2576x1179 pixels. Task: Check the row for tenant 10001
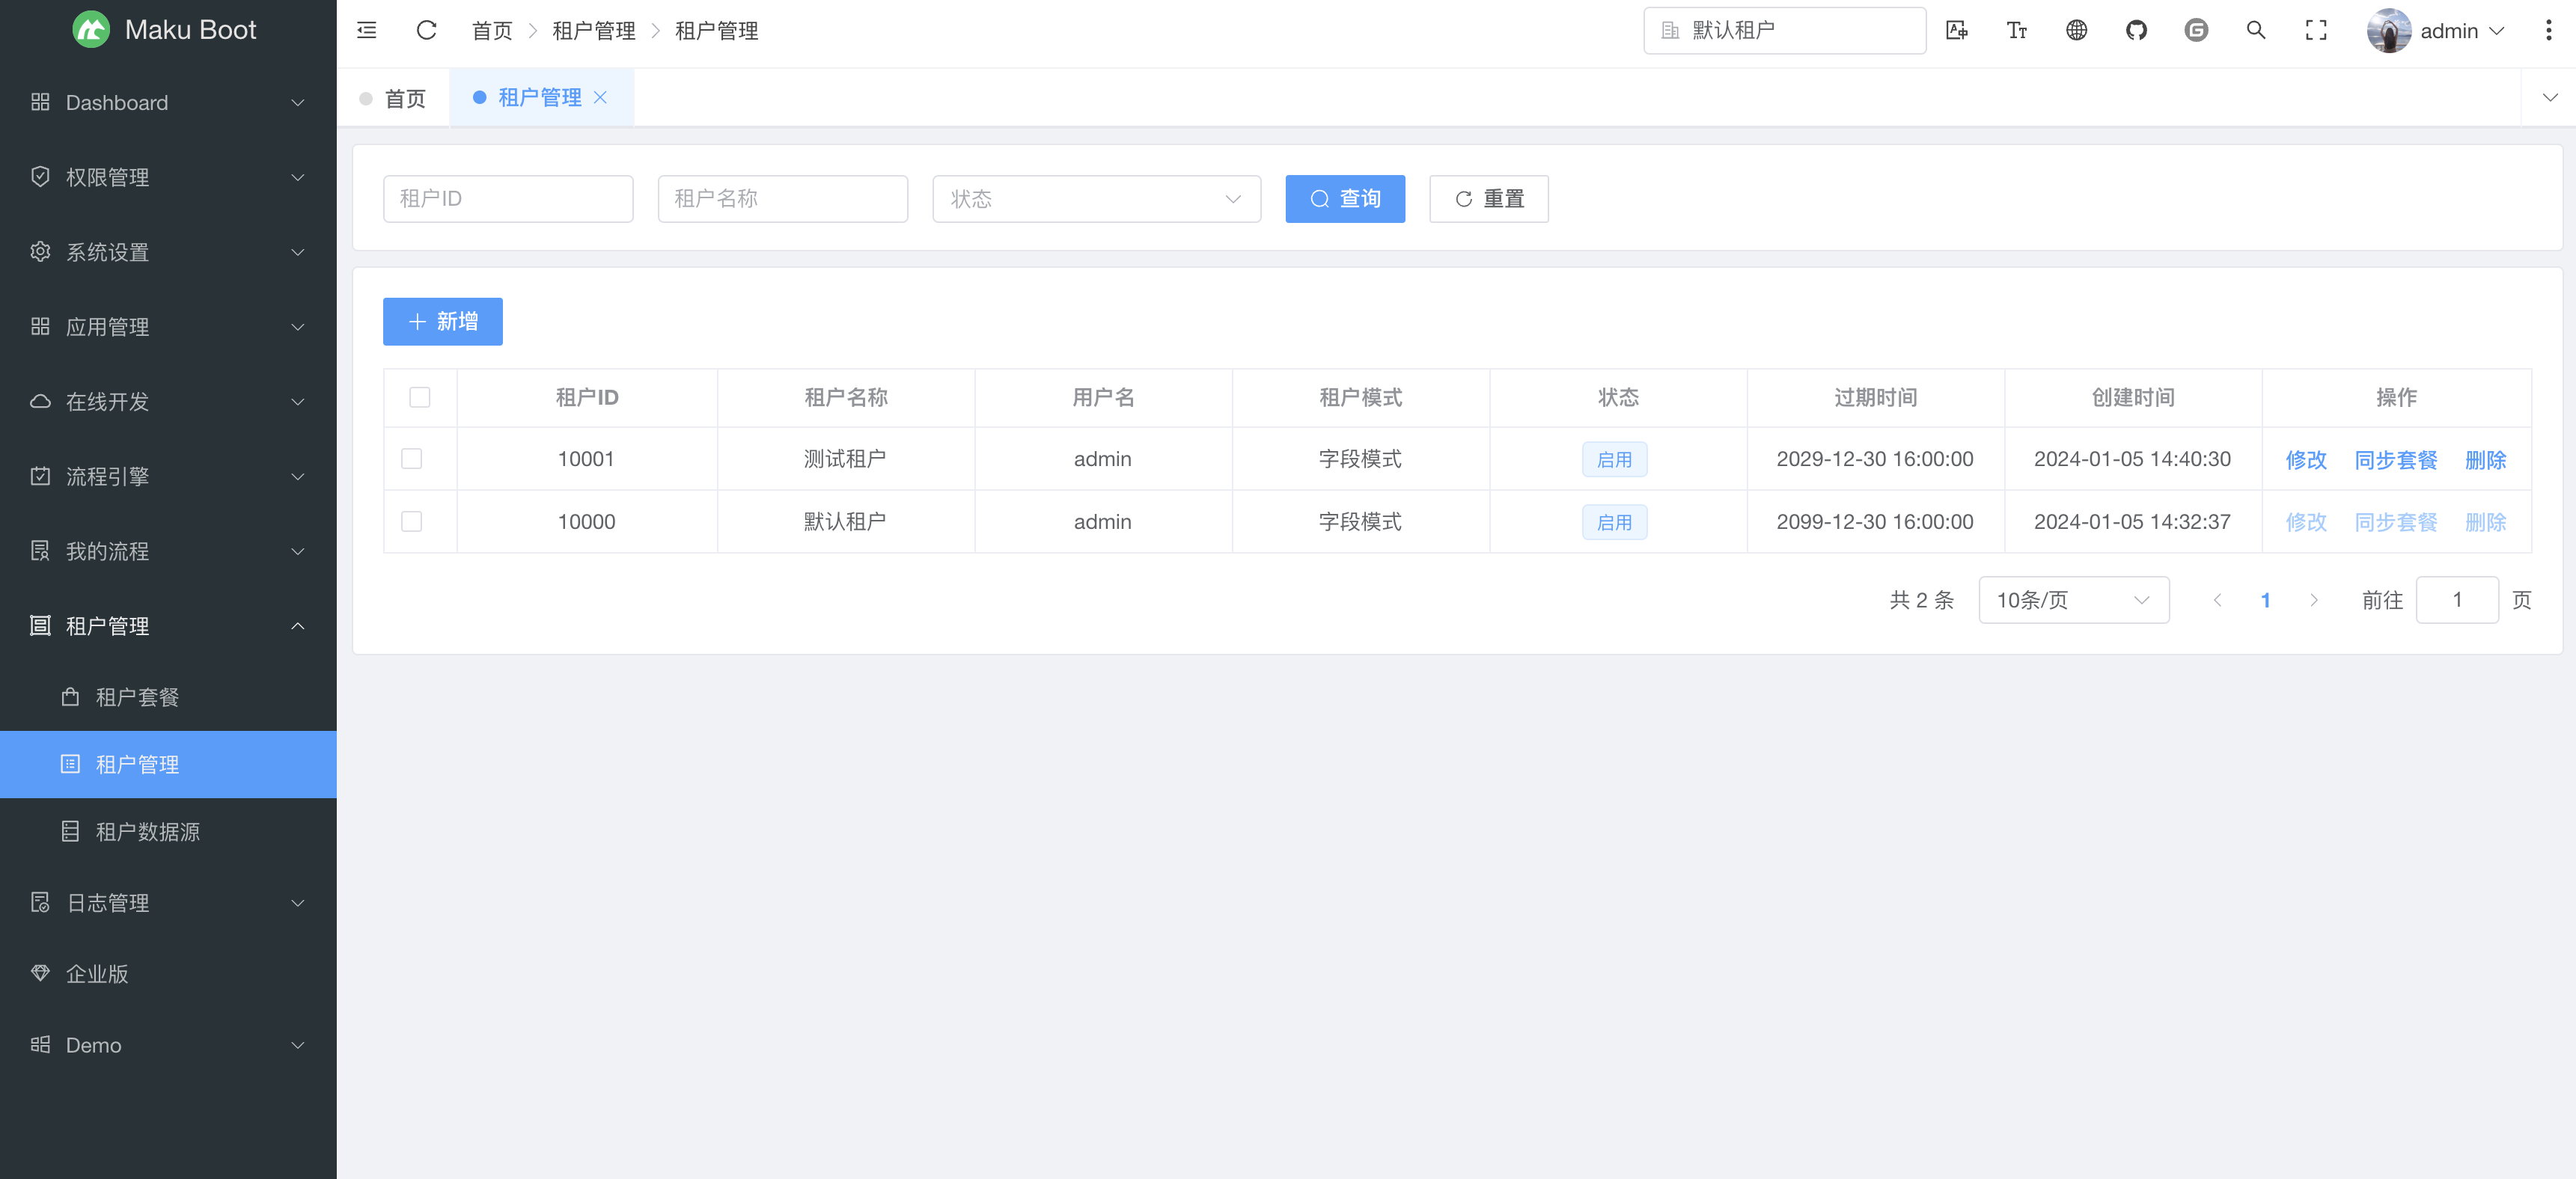coord(411,459)
